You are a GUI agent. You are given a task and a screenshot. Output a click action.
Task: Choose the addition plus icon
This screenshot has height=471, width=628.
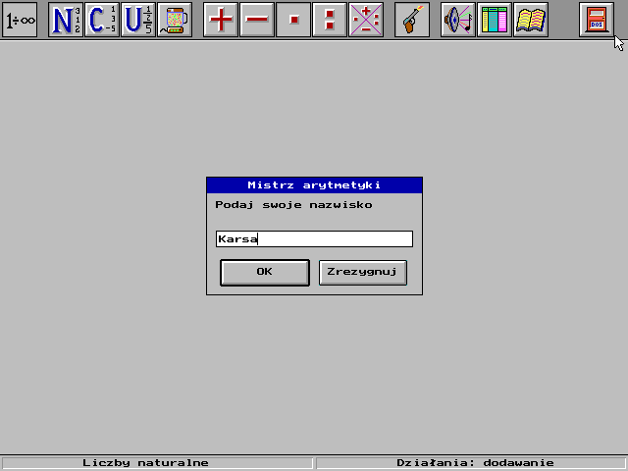pyautogui.click(x=221, y=20)
